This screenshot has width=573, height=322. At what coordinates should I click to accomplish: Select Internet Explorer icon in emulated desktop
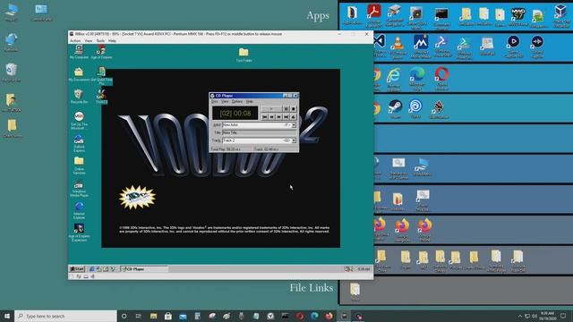coord(79,211)
